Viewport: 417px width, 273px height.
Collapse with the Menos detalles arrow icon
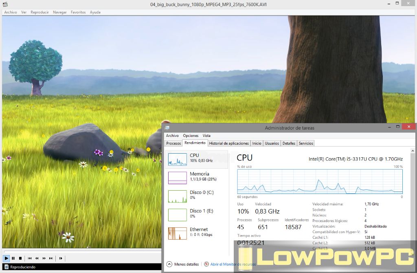pyautogui.click(x=169, y=264)
